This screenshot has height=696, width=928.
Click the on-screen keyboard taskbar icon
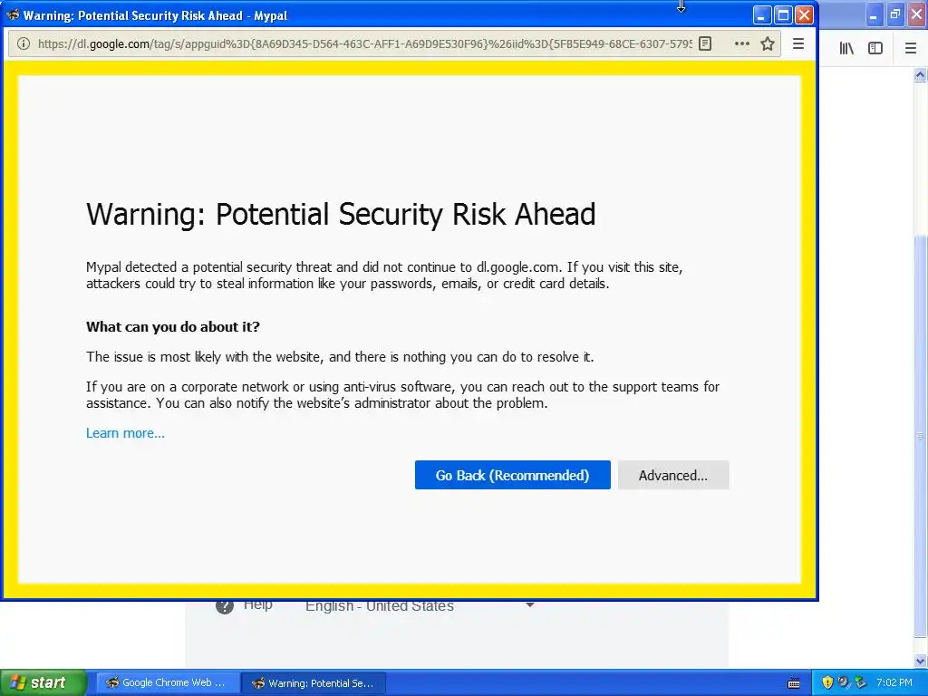pos(794,683)
